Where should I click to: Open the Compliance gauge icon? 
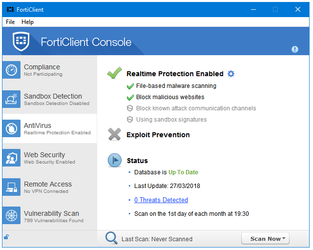tap(11, 70)
